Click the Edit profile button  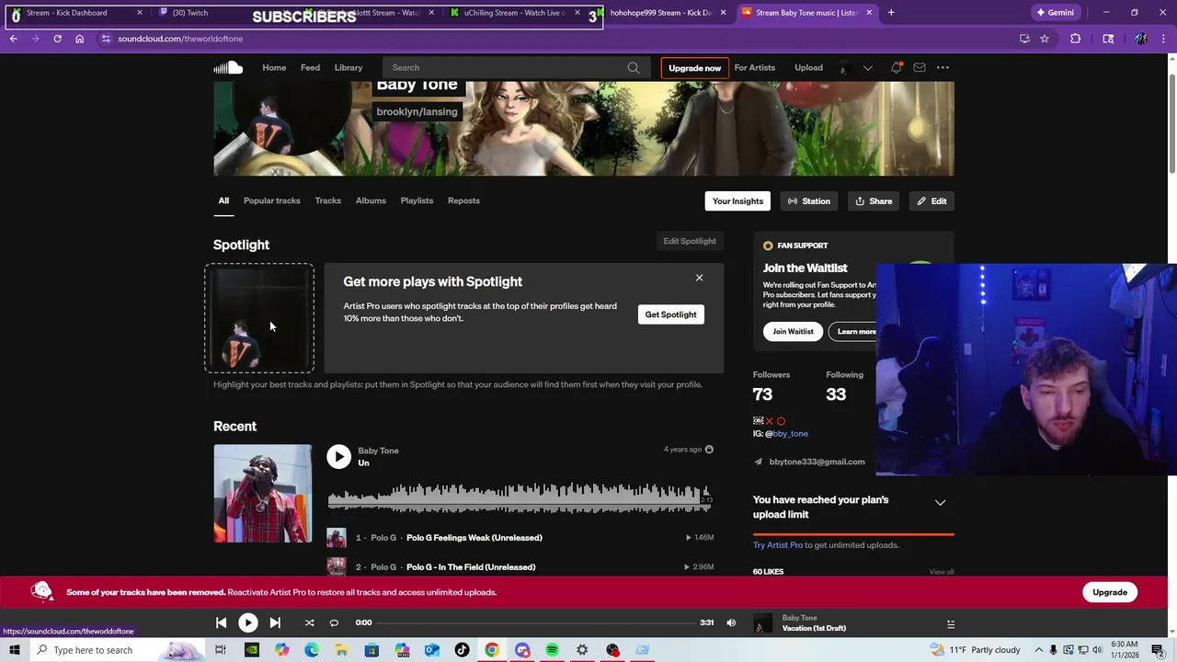point(931,200)
